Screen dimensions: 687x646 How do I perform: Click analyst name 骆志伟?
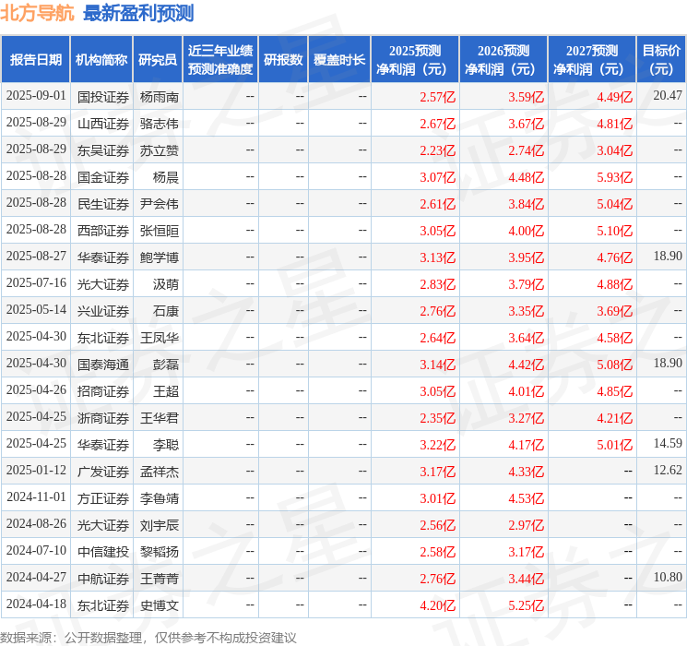pyautogui.click(x=159, y=124)
